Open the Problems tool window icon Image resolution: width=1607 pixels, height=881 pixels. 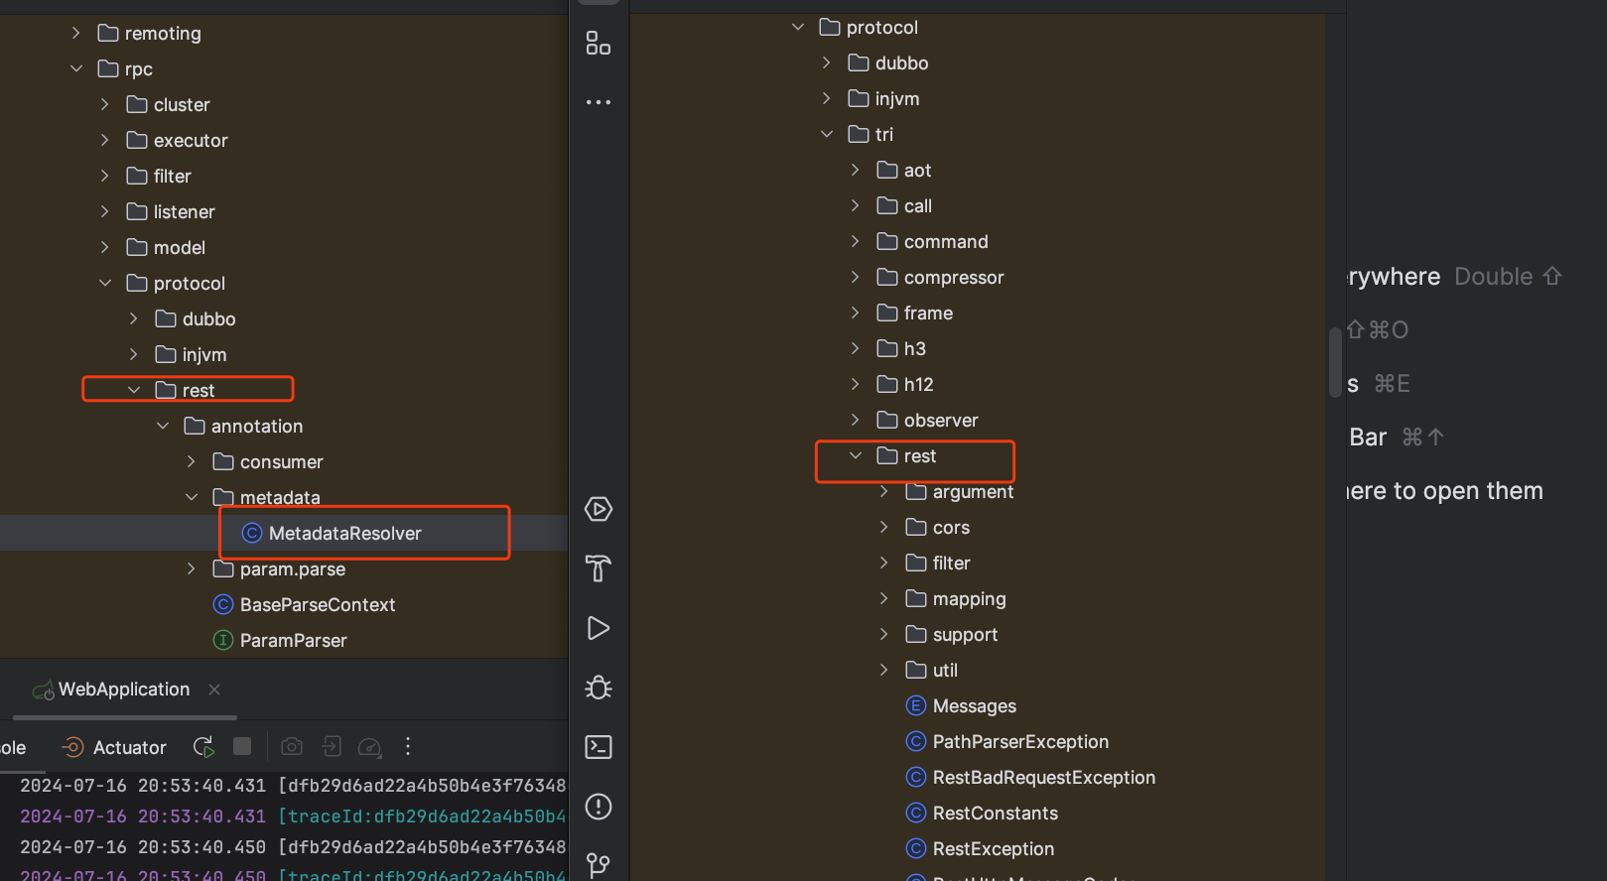coord(599,807)
